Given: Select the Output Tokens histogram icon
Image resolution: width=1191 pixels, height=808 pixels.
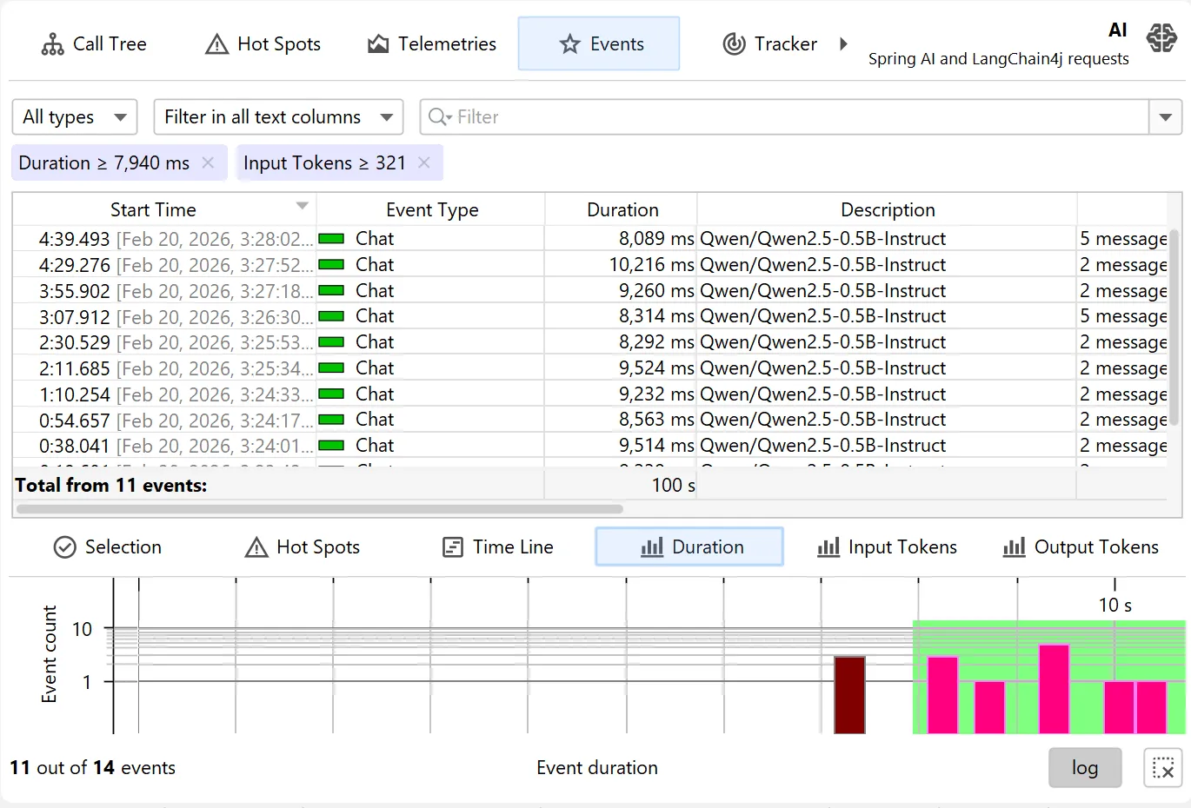Looking at the screenshot, I should (1013, 547).
